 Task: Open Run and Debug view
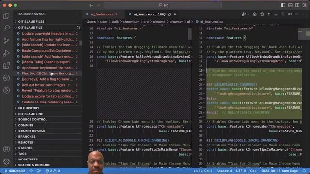pyautogui.click(x=6, y=53)
